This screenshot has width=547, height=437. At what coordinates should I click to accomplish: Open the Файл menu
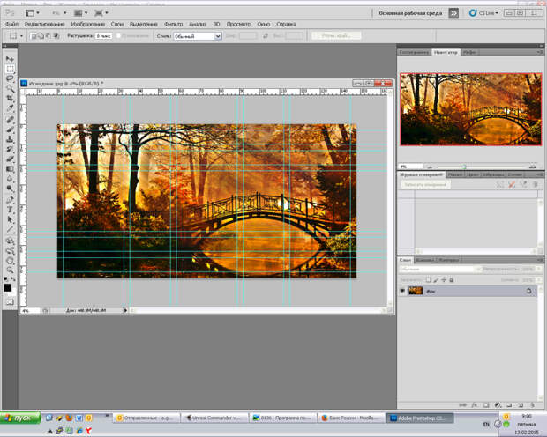point(11,24)
